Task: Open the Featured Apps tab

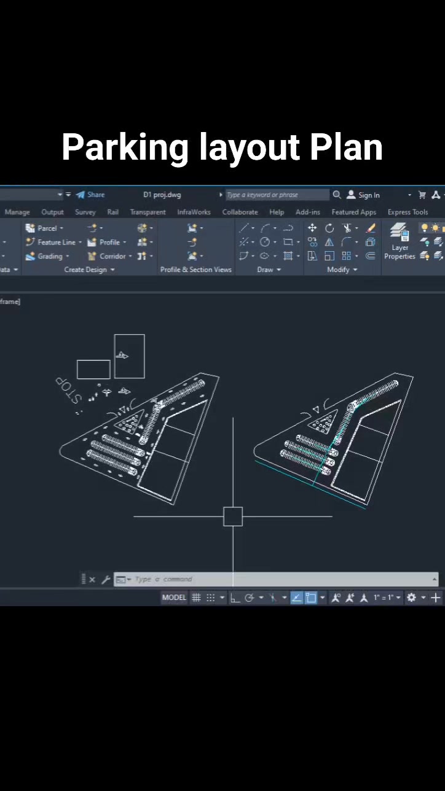Action: 353,212
